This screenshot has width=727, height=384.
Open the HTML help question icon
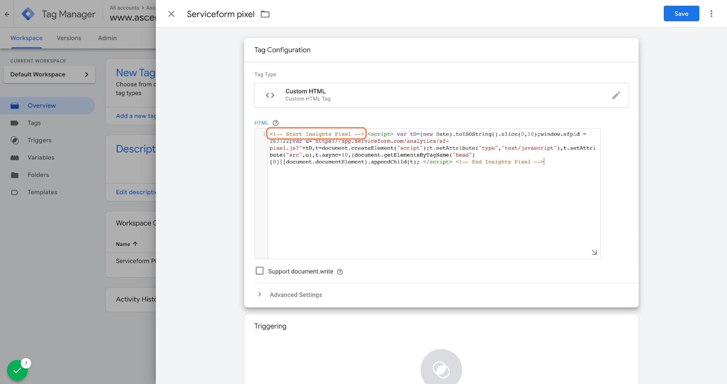coord(275,123)
